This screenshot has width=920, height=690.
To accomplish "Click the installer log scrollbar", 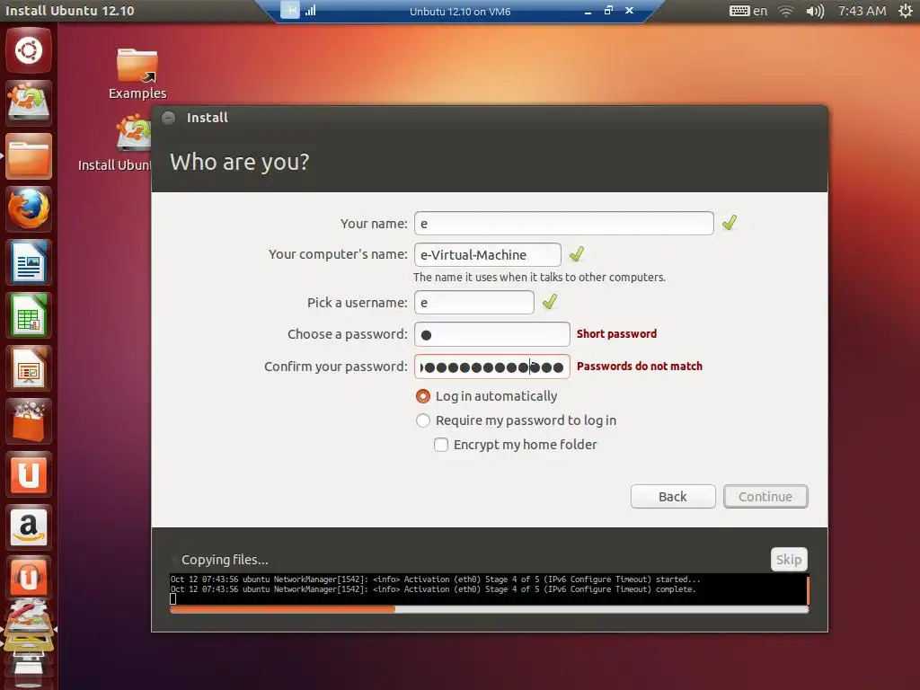I will coord(808,589).
